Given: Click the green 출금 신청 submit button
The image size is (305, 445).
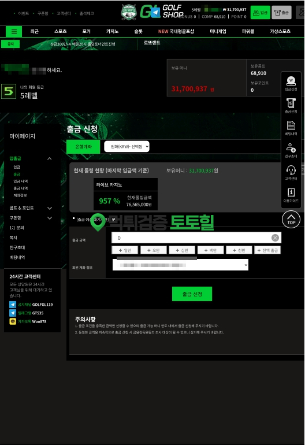Looking at the screenshot, I should click(x=192, y=294).
